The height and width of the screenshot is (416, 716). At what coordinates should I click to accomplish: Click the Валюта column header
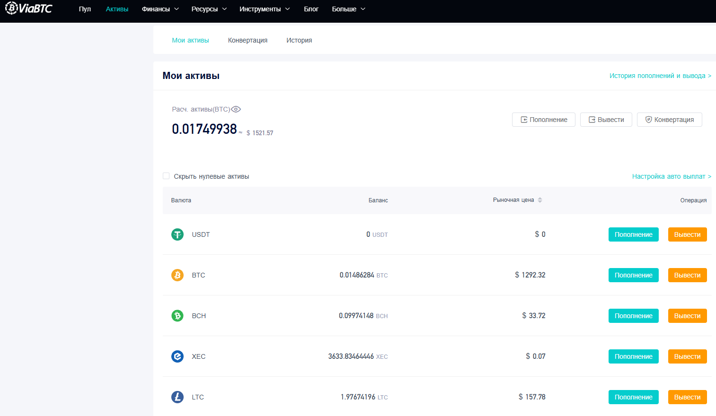181,200
